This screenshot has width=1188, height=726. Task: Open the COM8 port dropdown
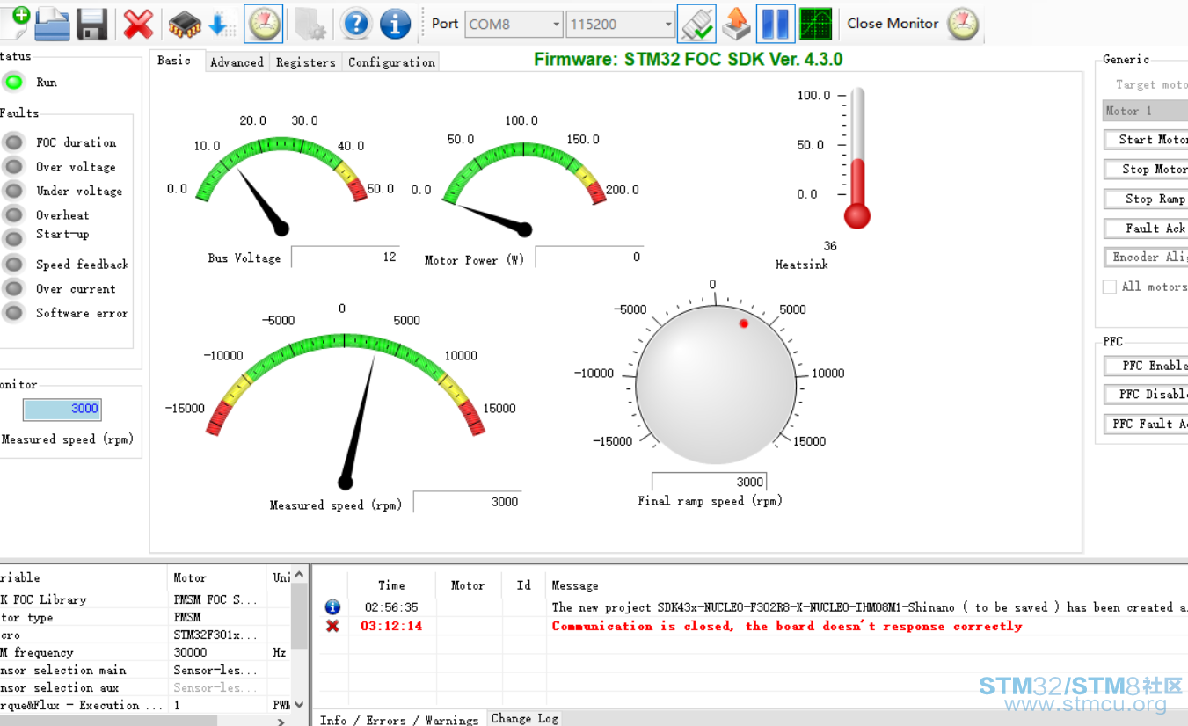tap(514, 24)
